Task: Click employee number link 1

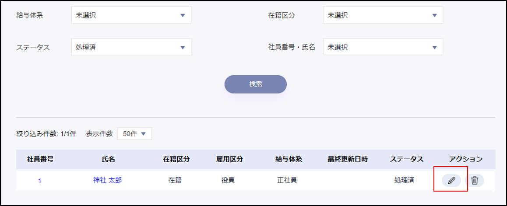Action: point(40,180)
